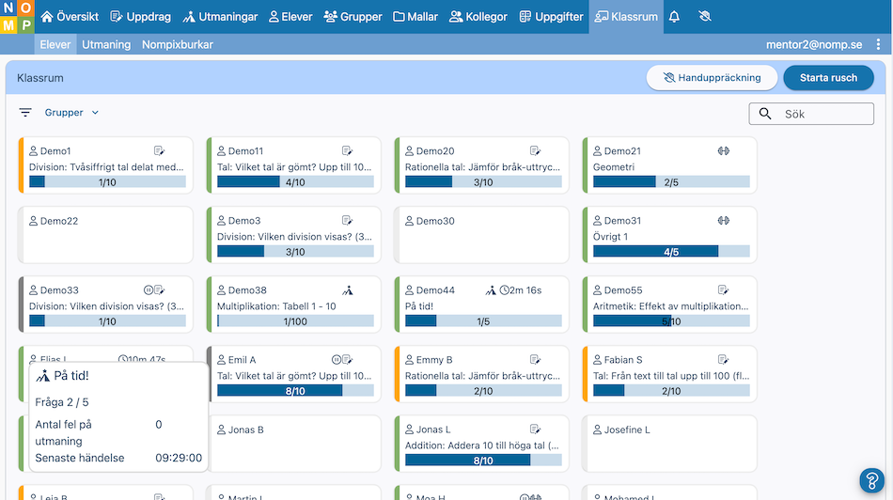Click Jonas L assignment icon
The image size is (893, 500).
point(536,429)
